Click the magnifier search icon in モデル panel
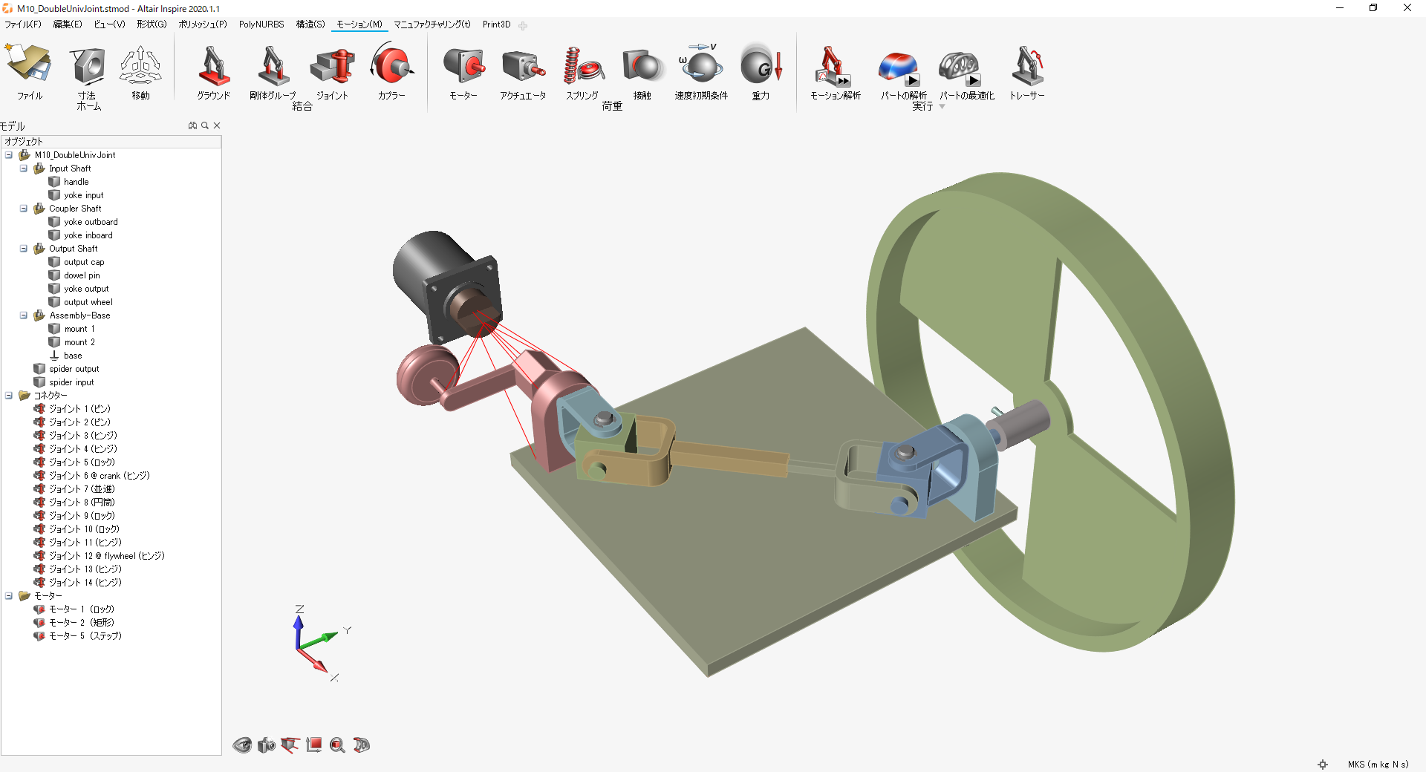Viewport: 1426px width, 772px height. [205, 125]
